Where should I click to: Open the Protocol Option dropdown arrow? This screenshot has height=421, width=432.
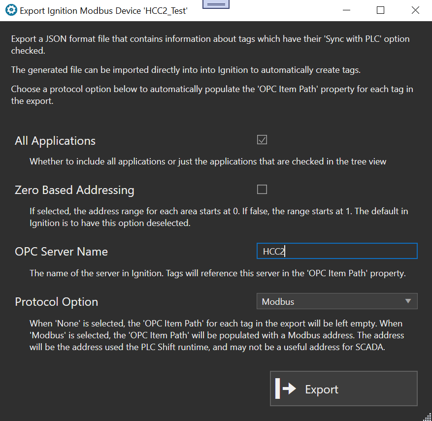pyautogui.click(x=407, y=301)
